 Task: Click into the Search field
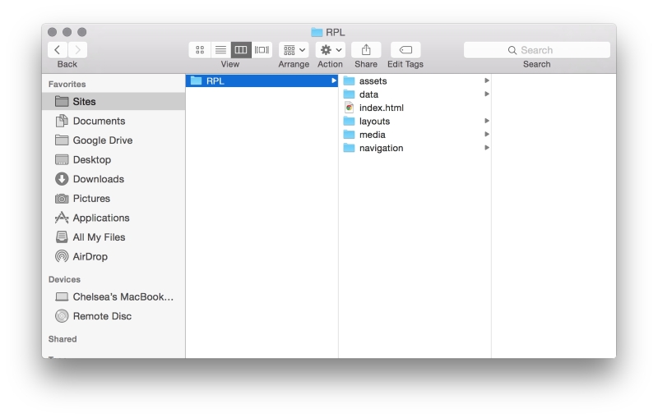point(537,50)
